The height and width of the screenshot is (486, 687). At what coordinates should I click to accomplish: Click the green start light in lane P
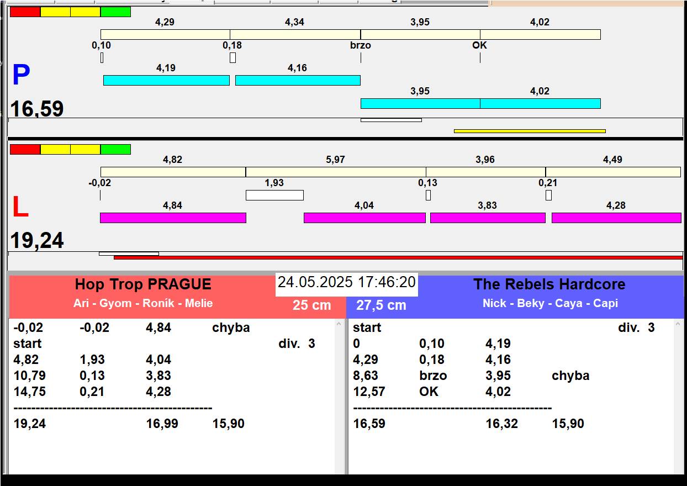coord(116,12)
